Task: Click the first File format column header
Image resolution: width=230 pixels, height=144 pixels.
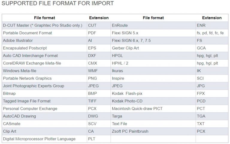Action: pos(44,18)
